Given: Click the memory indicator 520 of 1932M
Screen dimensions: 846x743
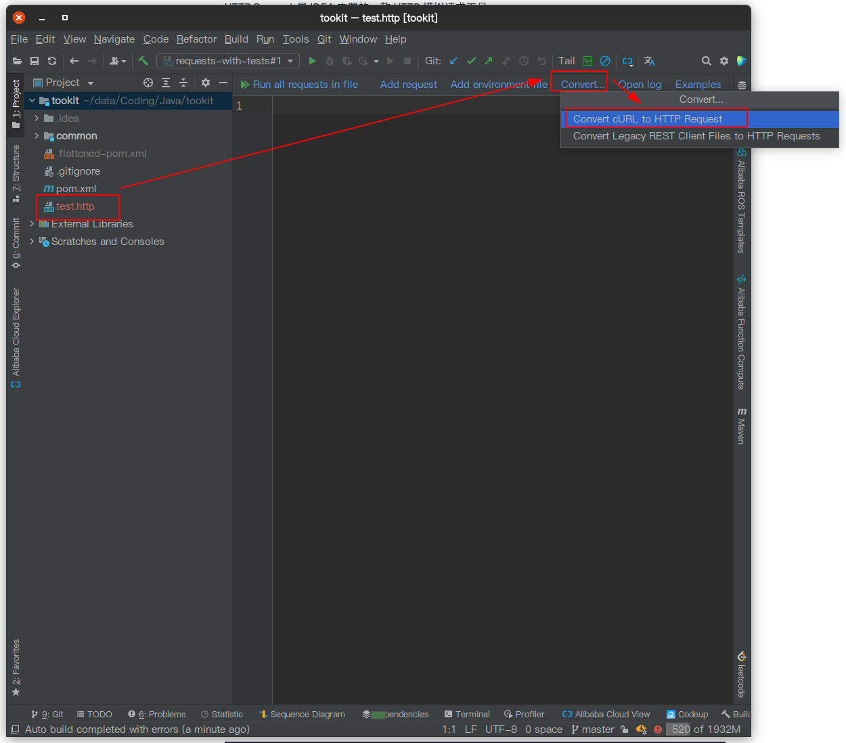Looking at the screenshot, I should click(x=706, y=729).
